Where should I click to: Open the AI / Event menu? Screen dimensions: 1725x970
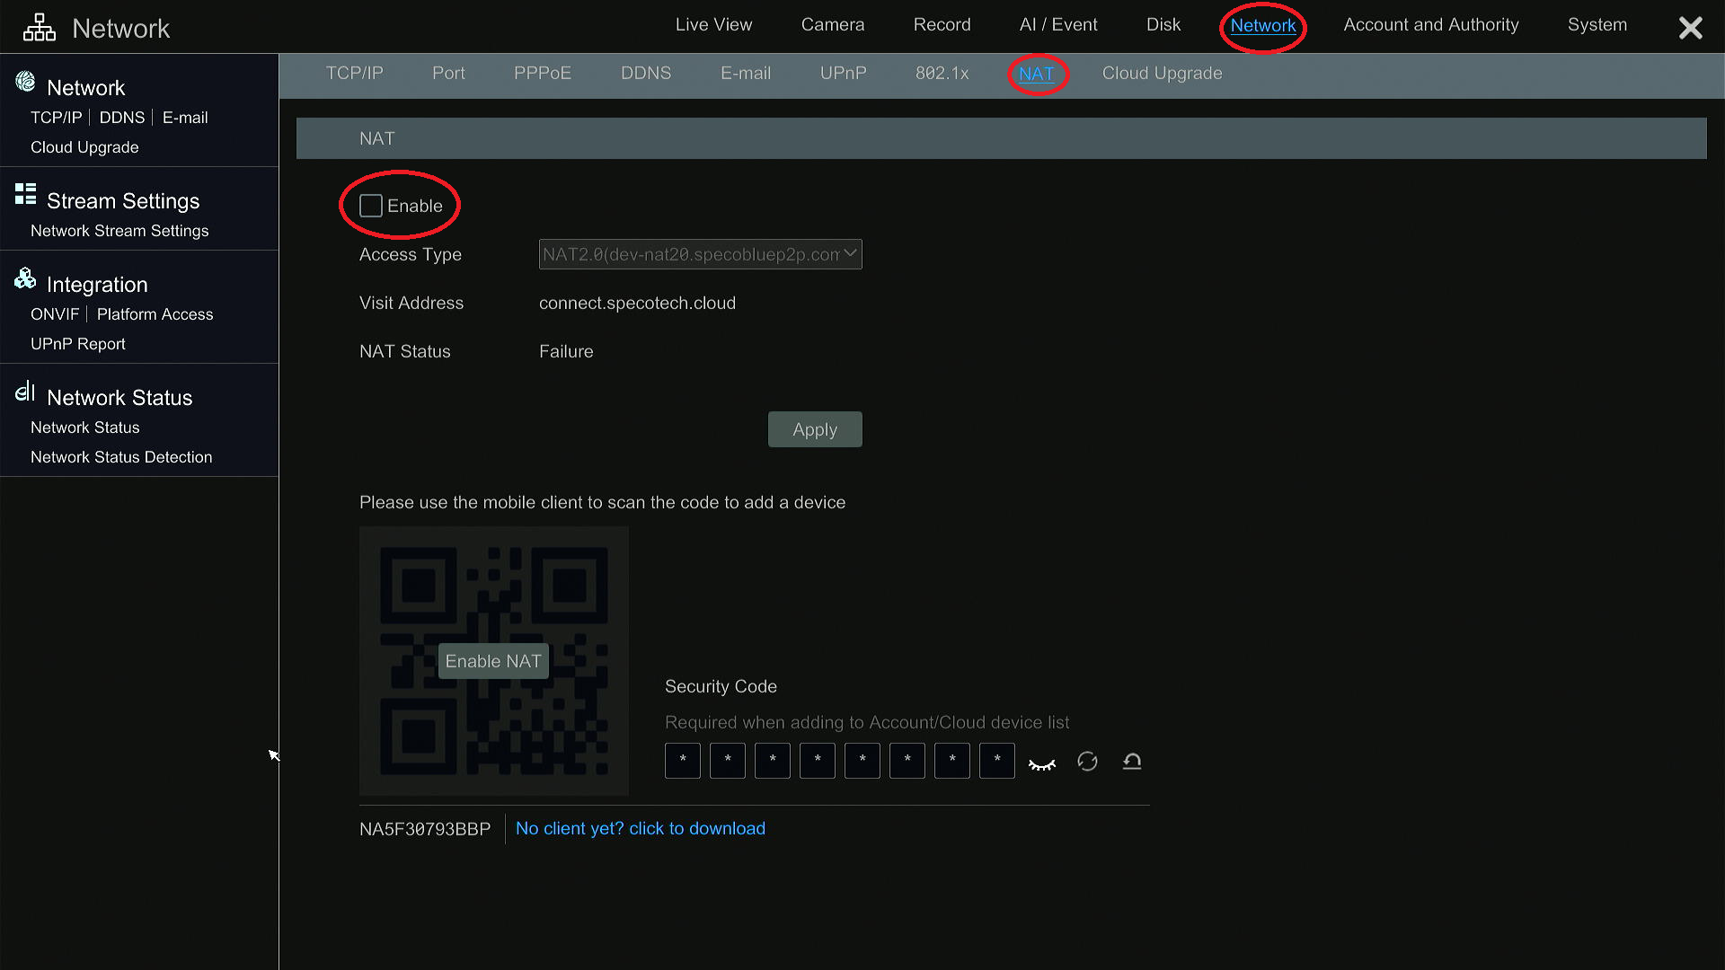[1057, 24]
